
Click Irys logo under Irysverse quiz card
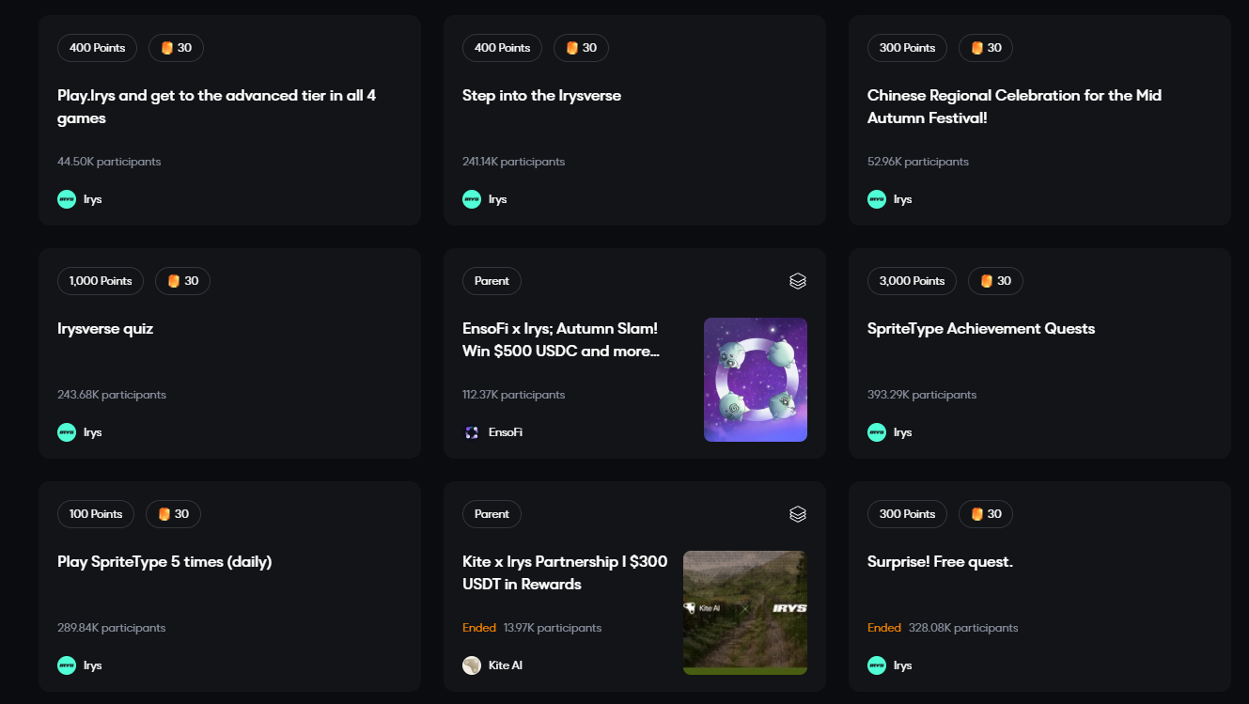pos(67,432)
